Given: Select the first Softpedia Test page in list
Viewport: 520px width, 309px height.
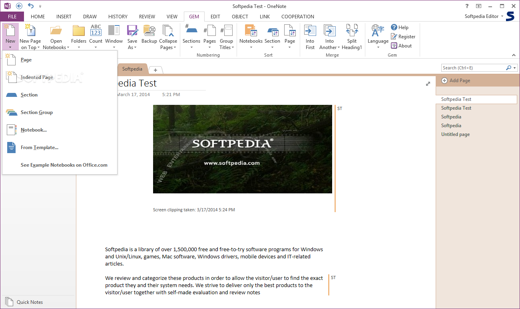Looking at the screenshot, I should coord(476,99).
